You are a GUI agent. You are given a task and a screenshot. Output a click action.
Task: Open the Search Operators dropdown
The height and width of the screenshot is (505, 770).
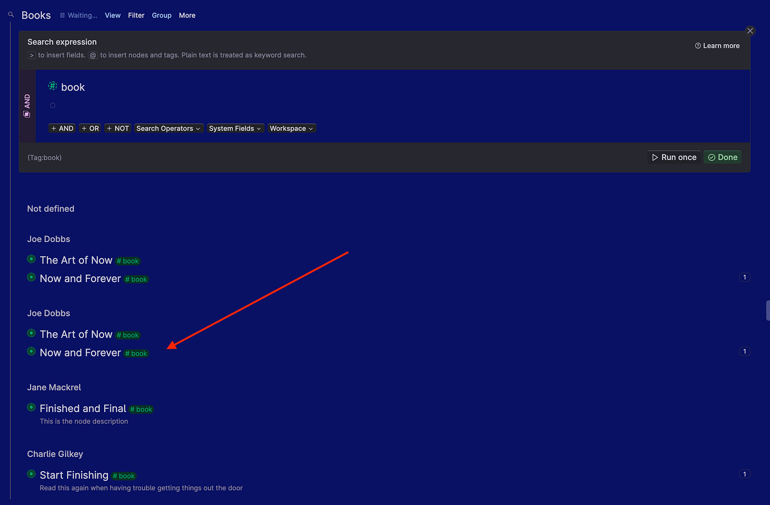coord(168,128)
